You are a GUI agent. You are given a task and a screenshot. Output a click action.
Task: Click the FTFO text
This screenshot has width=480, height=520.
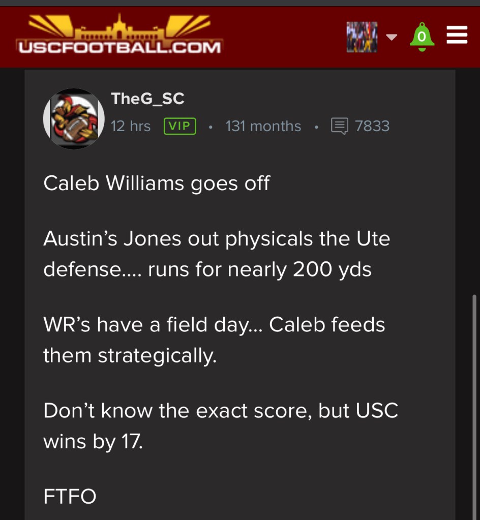(70, 497)
